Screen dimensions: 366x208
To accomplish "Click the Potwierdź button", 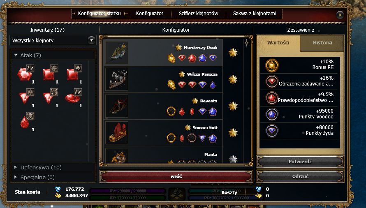I will pos(300,162).
